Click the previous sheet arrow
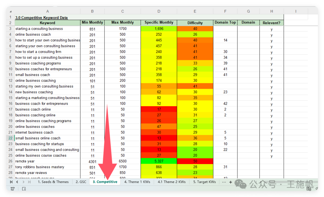This screenshot has height=197, width=324. (x=17, y=182)
